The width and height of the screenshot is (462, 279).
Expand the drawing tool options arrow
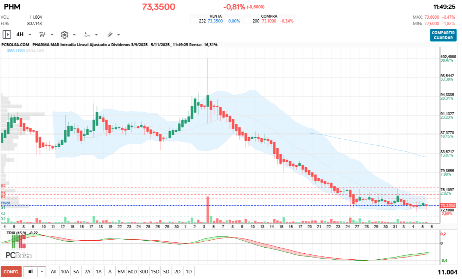click(x=118, y=34)
